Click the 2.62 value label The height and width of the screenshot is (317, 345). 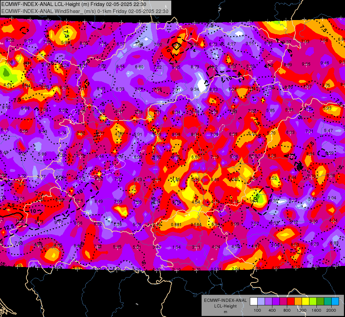[x=81, y=133]
